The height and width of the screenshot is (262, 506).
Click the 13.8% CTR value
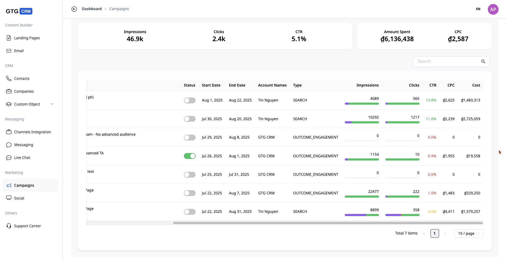point(431,100)
